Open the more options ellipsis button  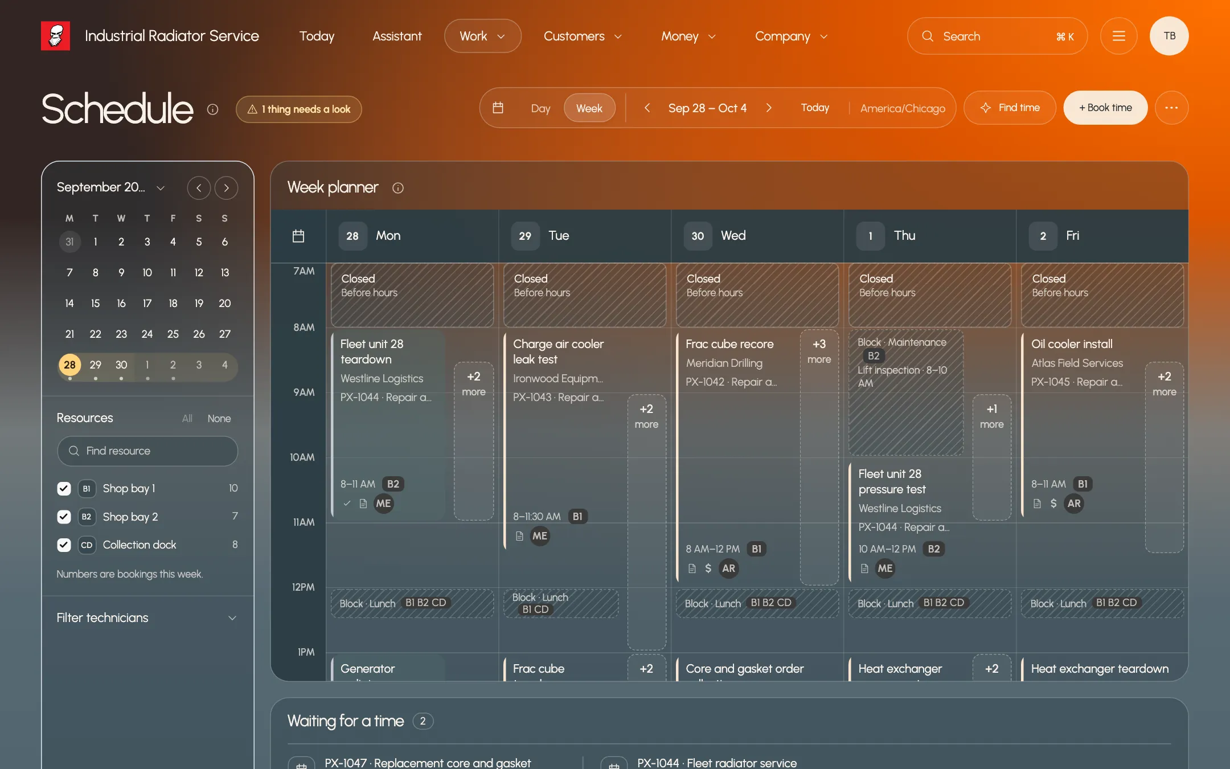tap(1171, 108)
